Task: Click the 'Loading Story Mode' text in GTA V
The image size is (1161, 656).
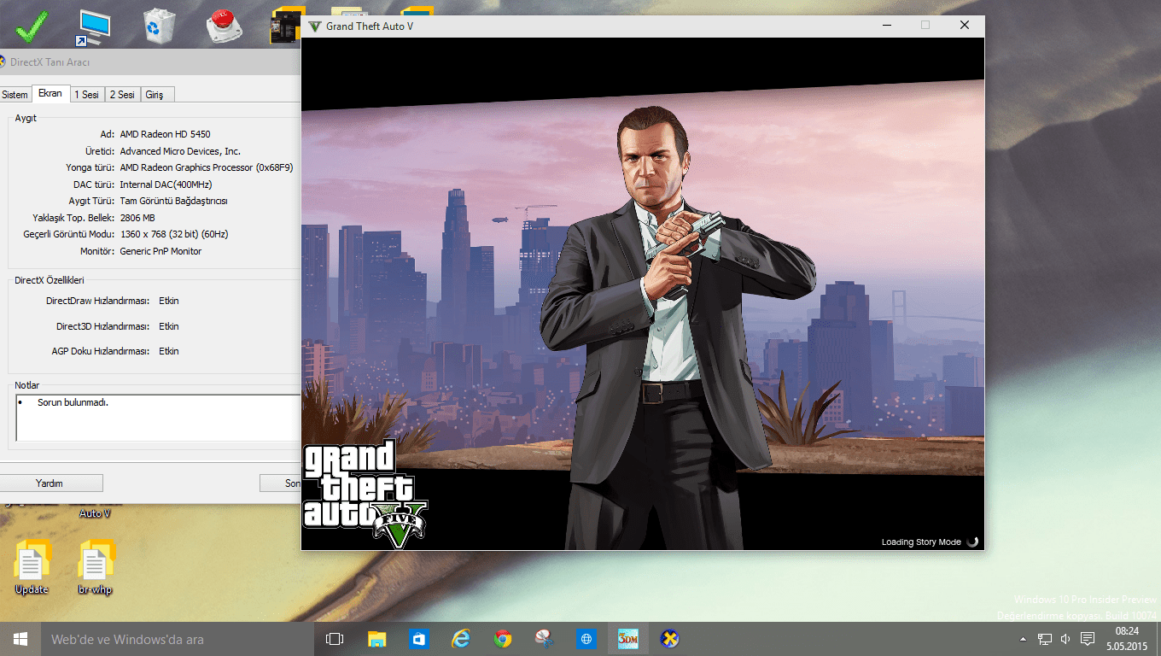Action: [x=921, y=542]
